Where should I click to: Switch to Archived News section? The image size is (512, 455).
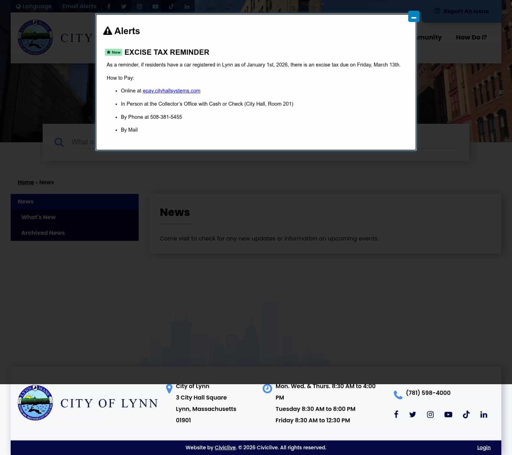(43, 233)
